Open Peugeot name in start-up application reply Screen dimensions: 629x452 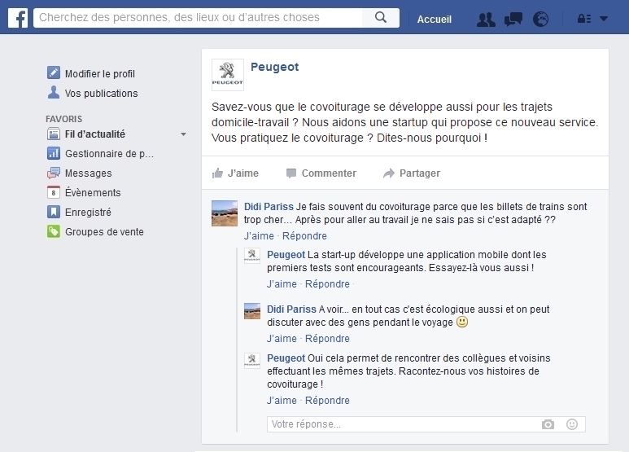coord(286,255)
